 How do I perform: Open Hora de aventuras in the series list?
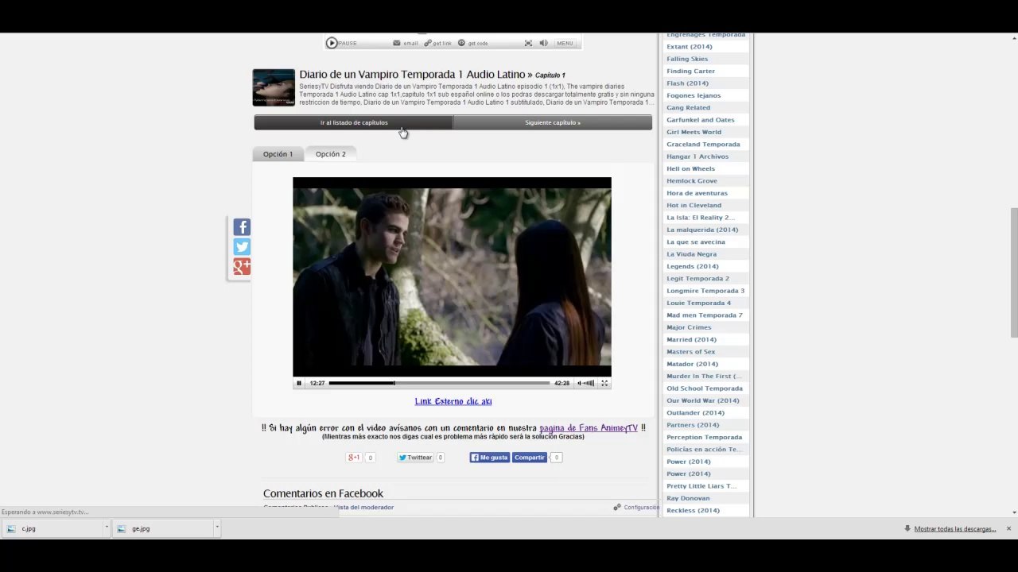(697, 193)
